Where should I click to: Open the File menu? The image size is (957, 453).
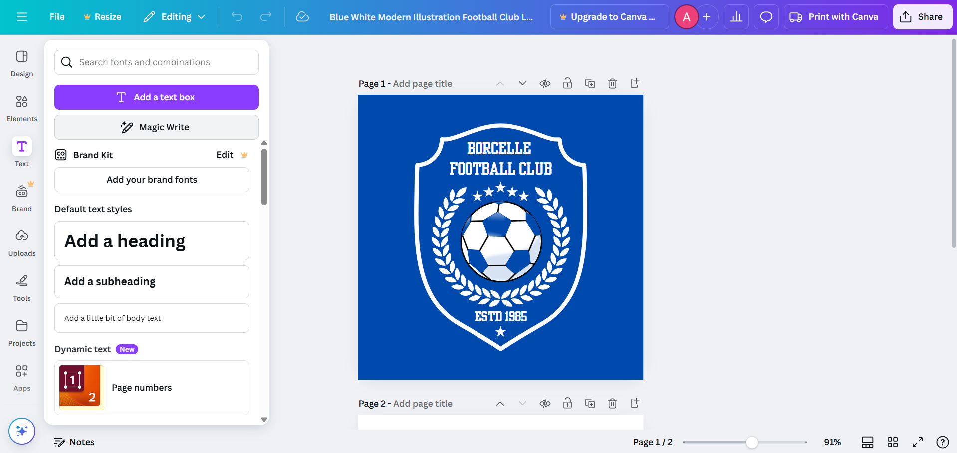point(56,16)
